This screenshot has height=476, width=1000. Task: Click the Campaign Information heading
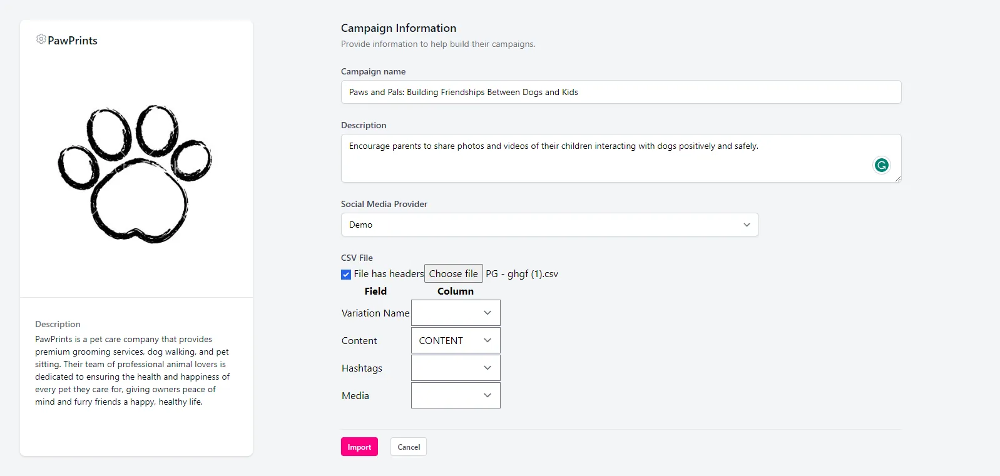[399, 28]
